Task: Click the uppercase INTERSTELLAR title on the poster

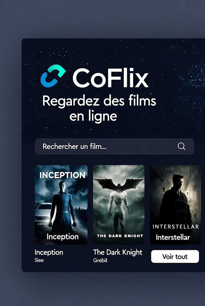Action: point(176,227)
